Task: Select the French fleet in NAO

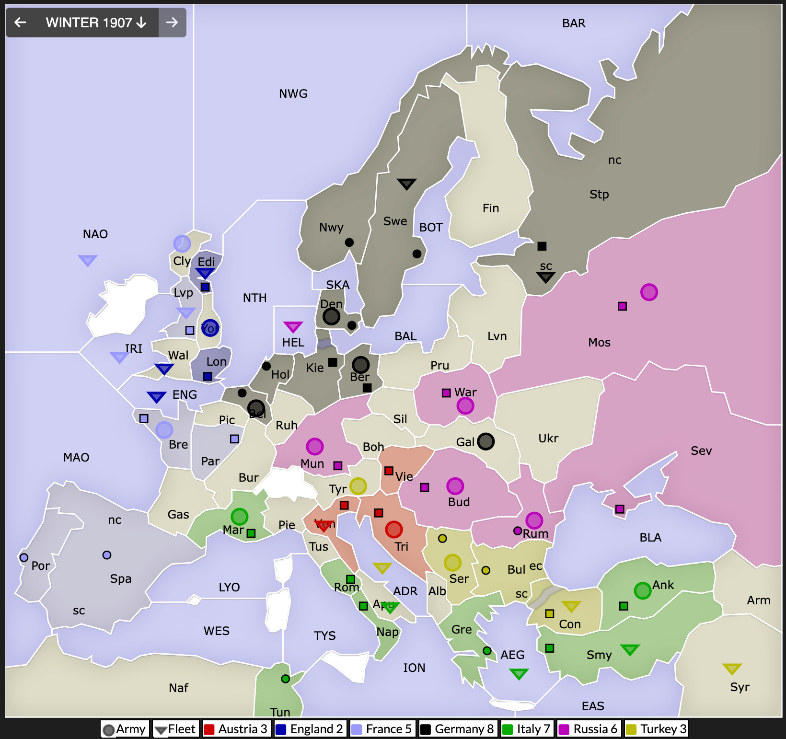Action: pos(88,260)
